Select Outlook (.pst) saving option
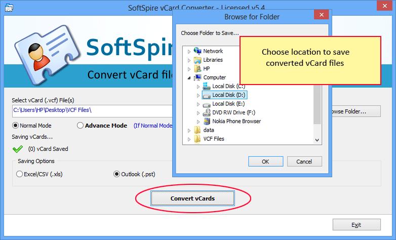Screen dimensions: 396x240 tap(116, 174)
